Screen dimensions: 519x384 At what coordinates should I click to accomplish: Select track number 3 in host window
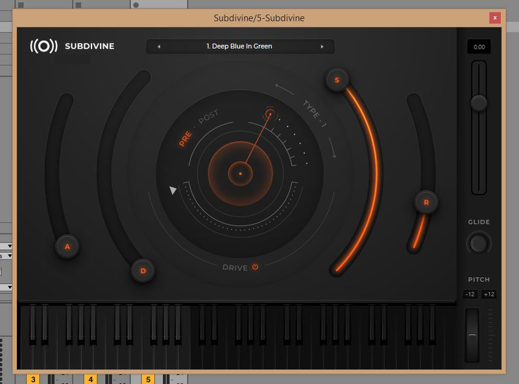pyautogui.click(x=33, y=379)
